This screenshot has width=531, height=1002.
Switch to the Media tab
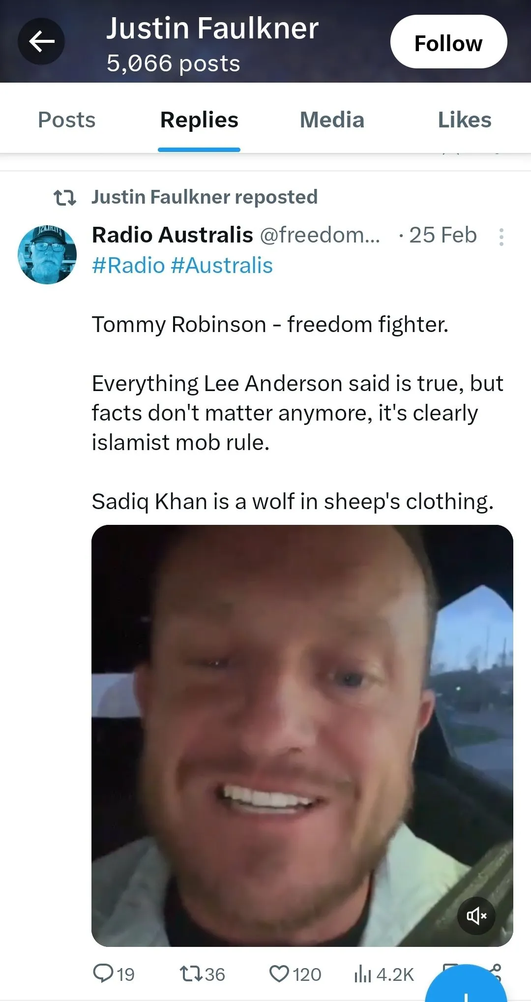point(332,120)
